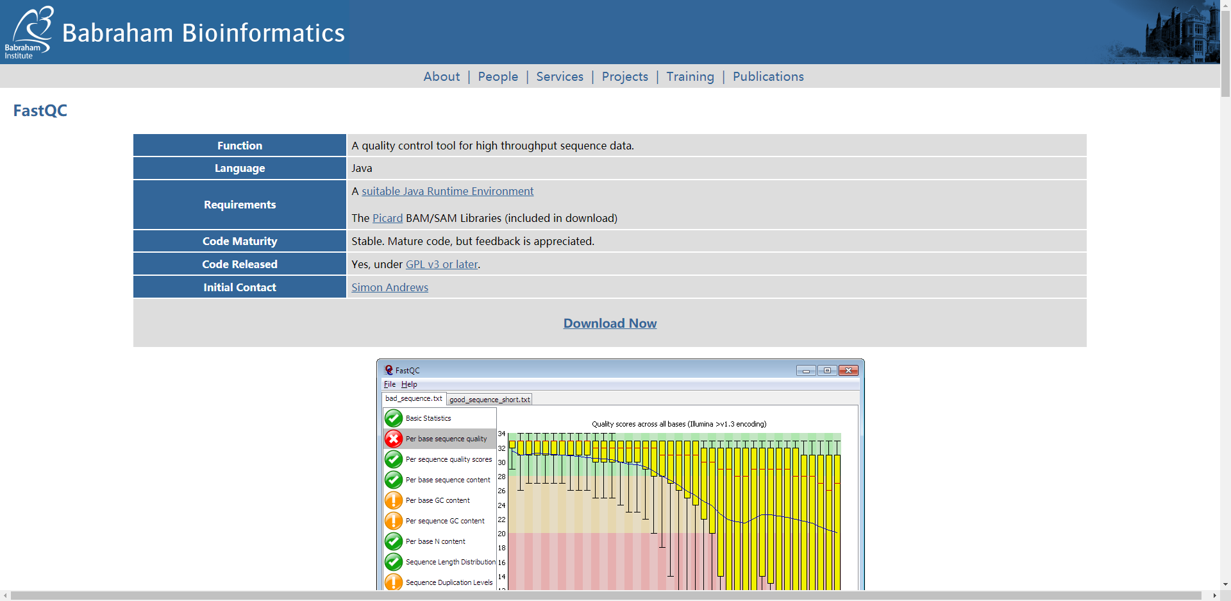Image resolution: width=1231 pixels, height=601 pixels.
Task: Select the Sequence Length Distribution label
Action: (451, 562)
